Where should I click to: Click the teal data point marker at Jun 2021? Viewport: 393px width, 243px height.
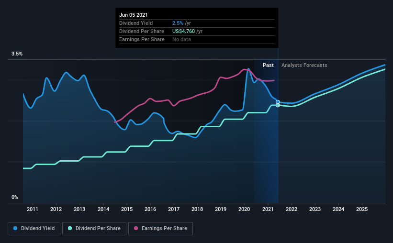coord(278,105)
